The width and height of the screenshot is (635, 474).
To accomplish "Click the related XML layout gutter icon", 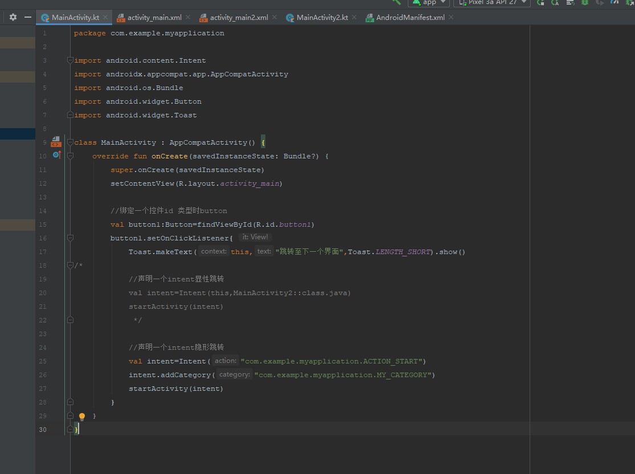I will point(55,142).
